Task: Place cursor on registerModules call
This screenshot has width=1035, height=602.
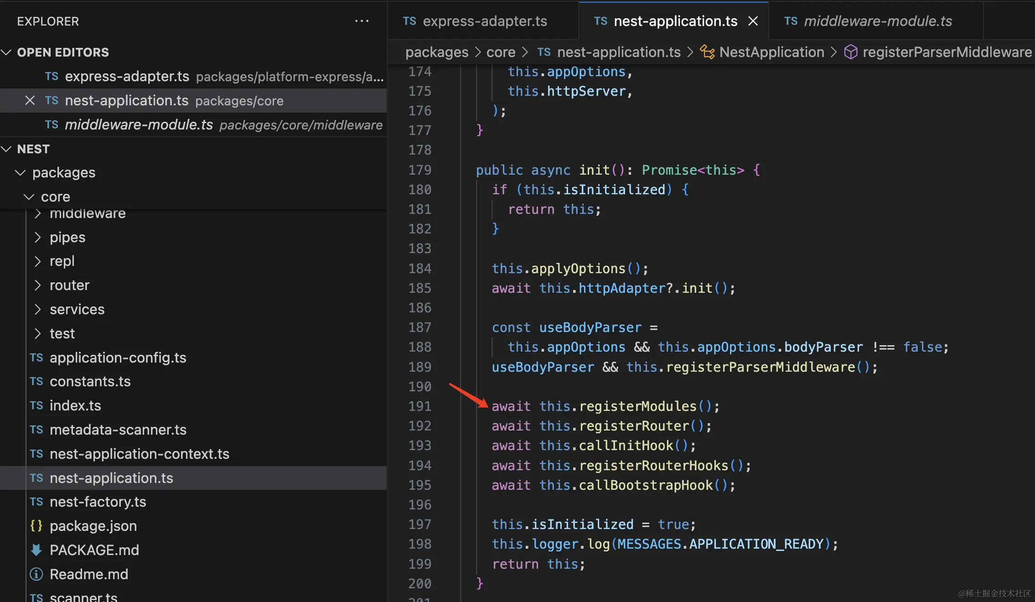Action: [x=638, y=406]
